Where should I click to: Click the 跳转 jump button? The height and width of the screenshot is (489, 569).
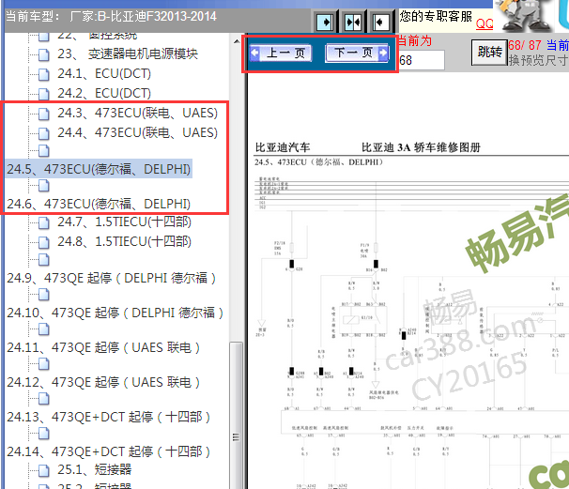click(489, 53)
